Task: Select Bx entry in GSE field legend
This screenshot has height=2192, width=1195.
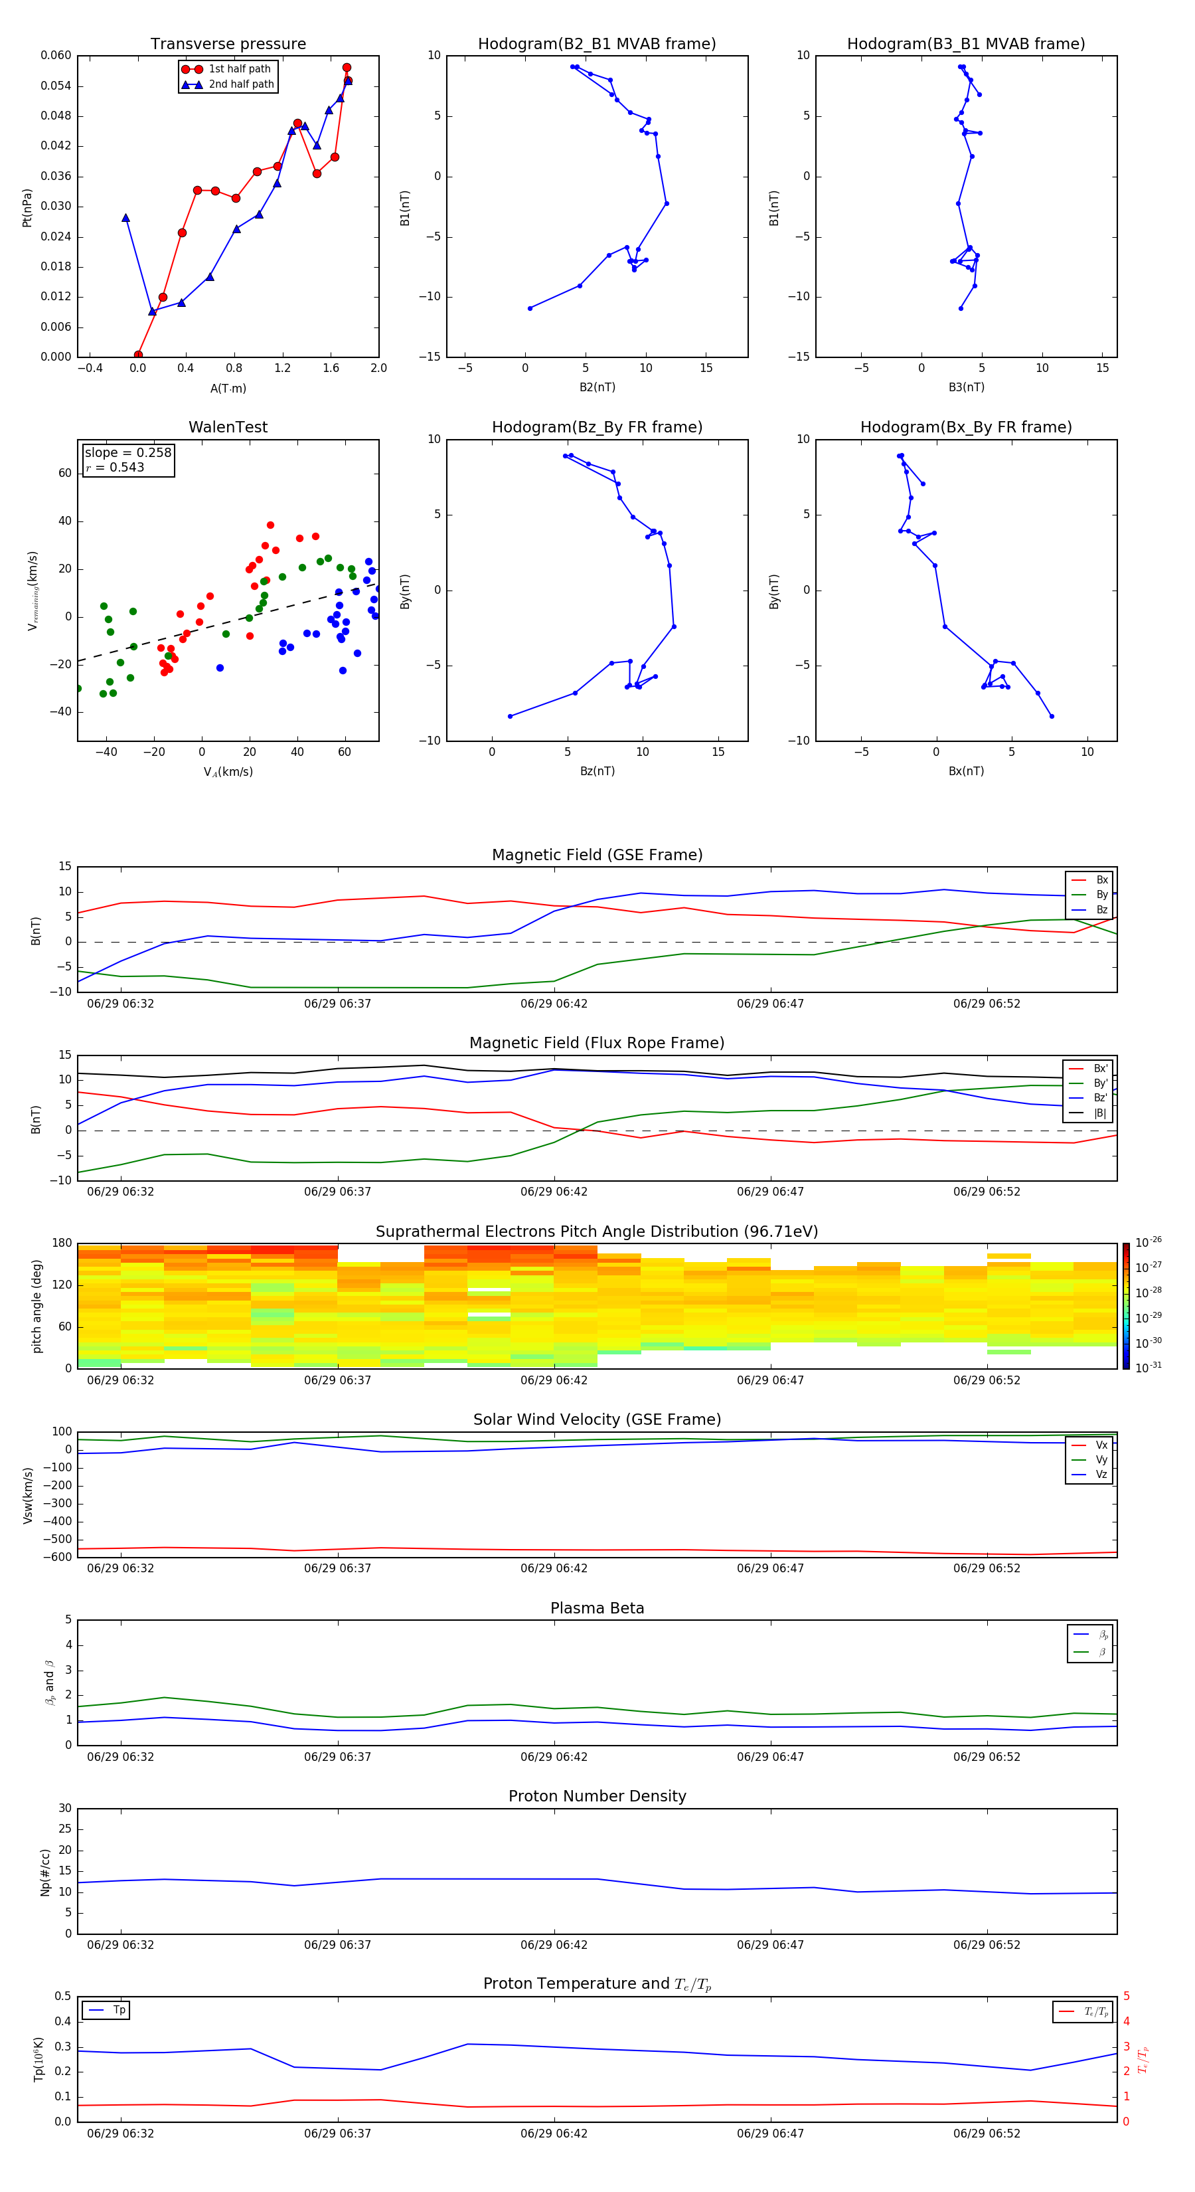Action: (x=1089, y=880)
